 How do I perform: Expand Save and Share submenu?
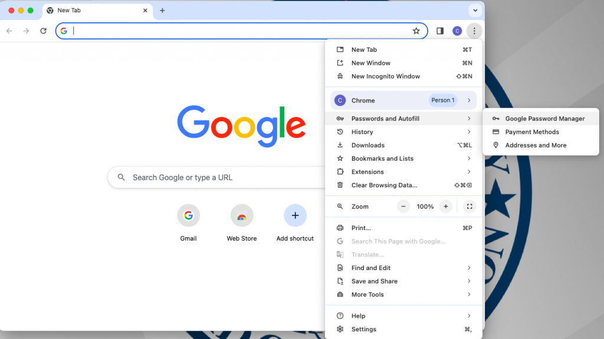(403, 281)
